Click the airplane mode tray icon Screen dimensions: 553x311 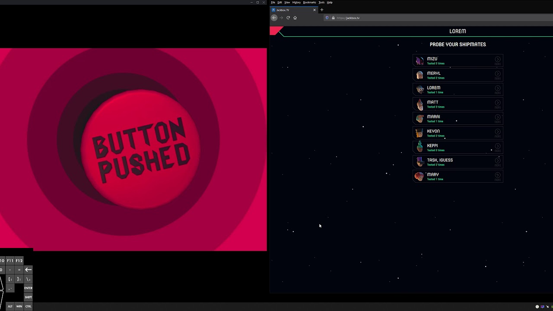click(x=547, y=307)
